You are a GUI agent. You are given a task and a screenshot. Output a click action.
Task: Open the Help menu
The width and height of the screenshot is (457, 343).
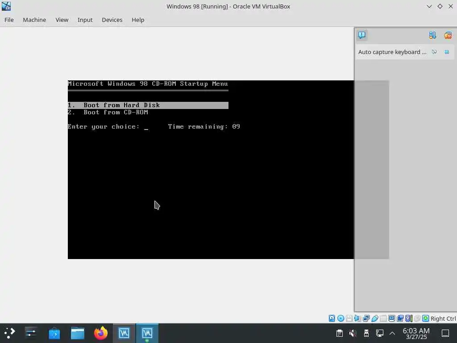click(x=138, y=20)
